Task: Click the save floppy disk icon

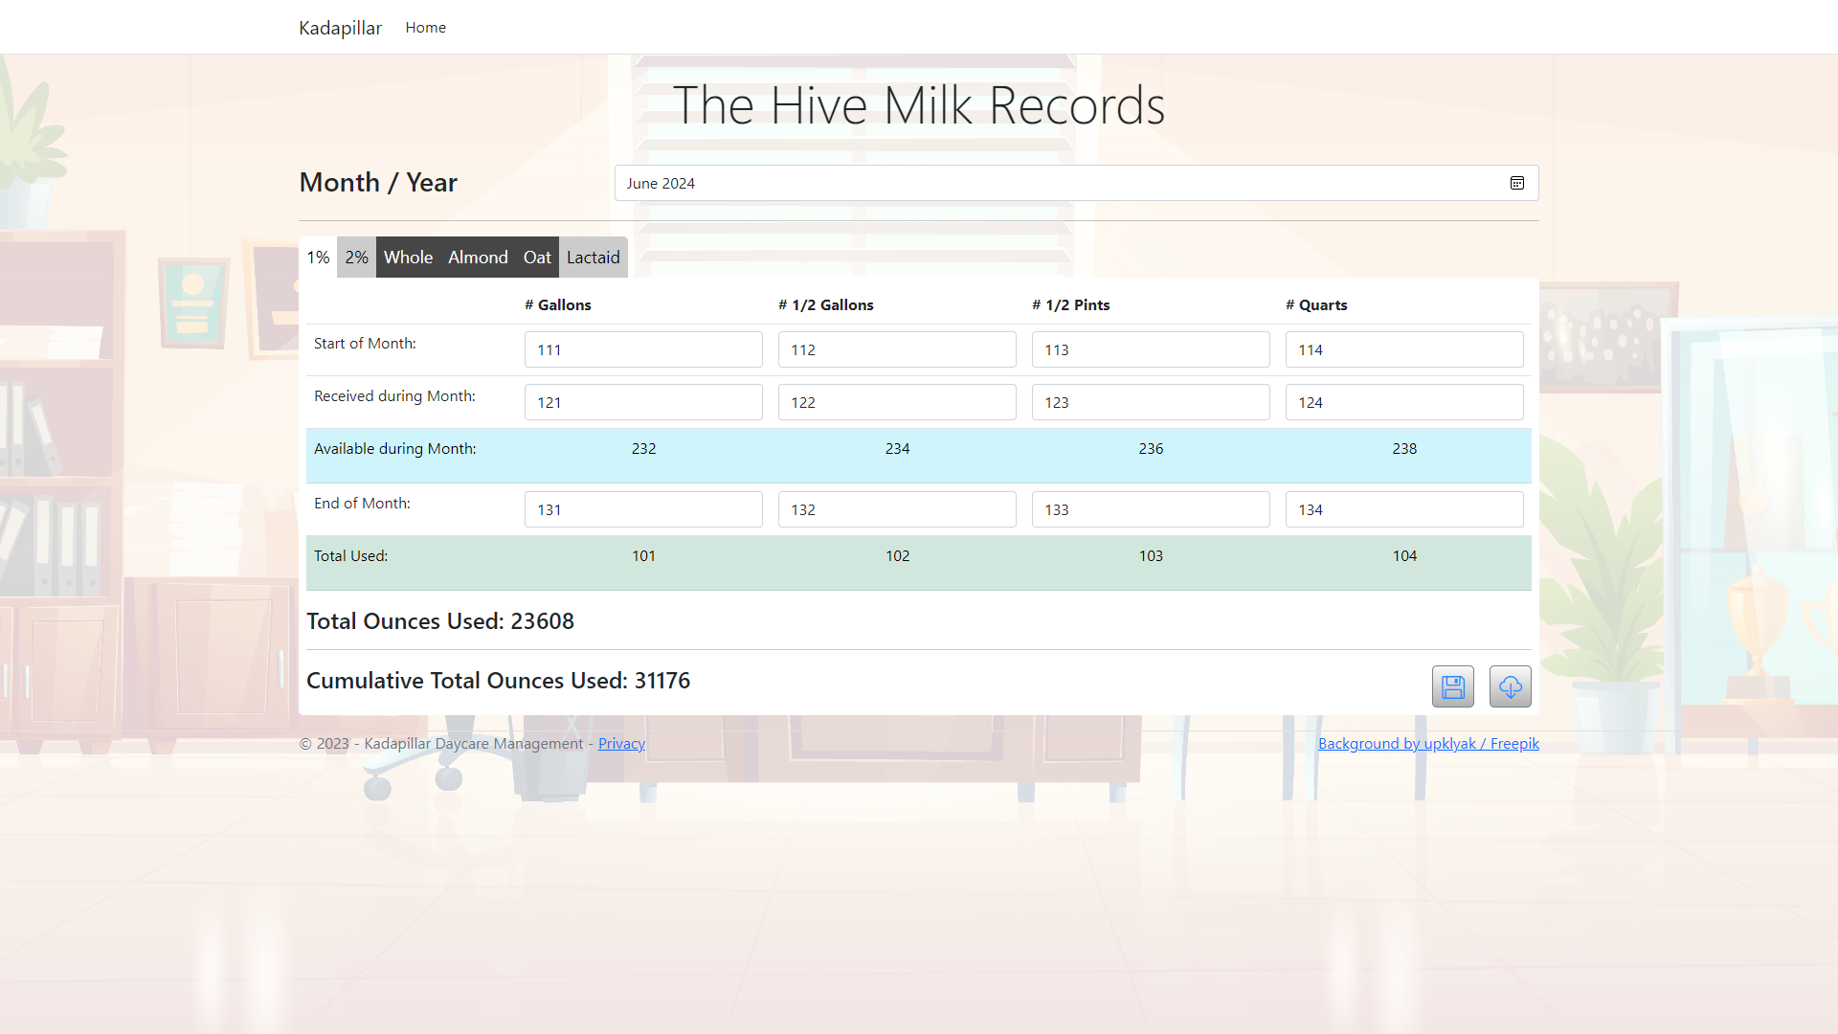Action: point(1452,686)
